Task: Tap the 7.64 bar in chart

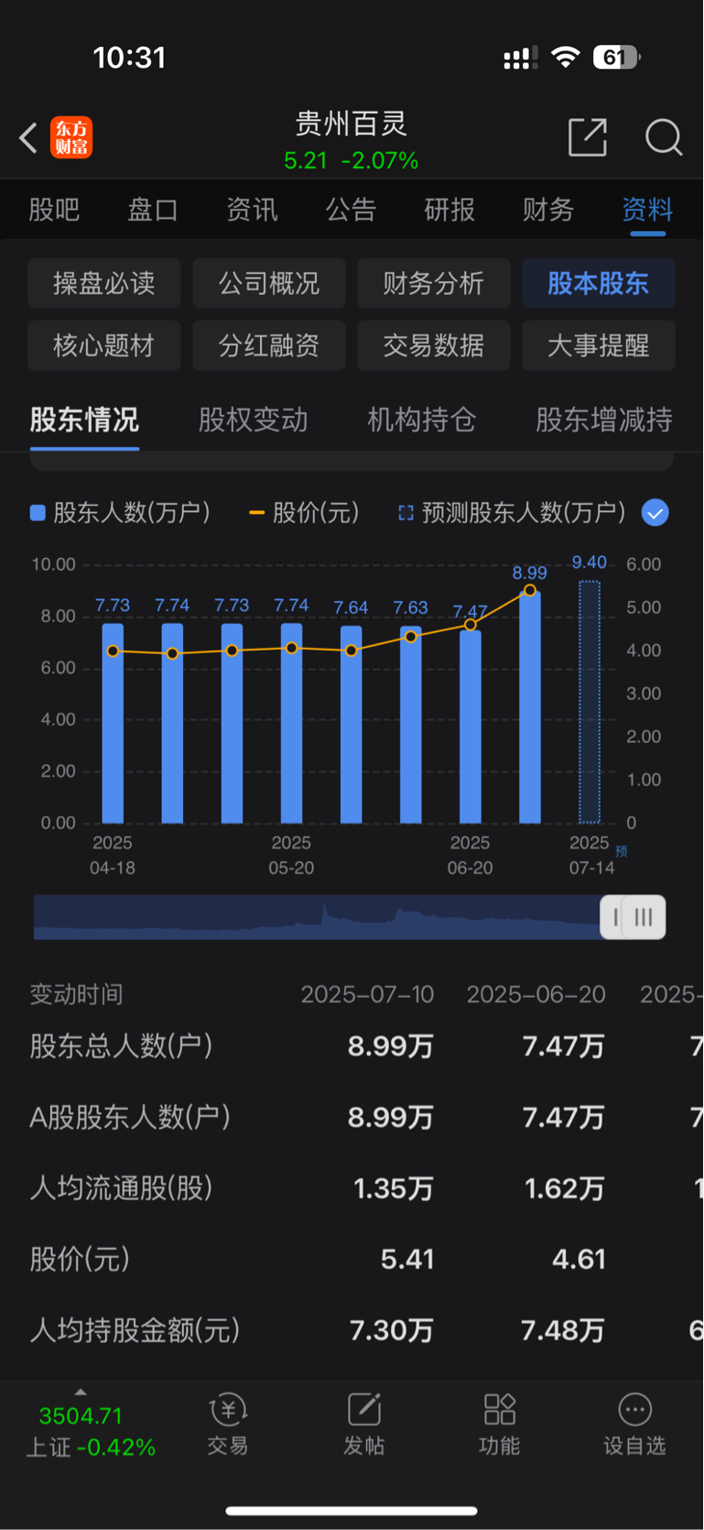Action: point(352,725)
